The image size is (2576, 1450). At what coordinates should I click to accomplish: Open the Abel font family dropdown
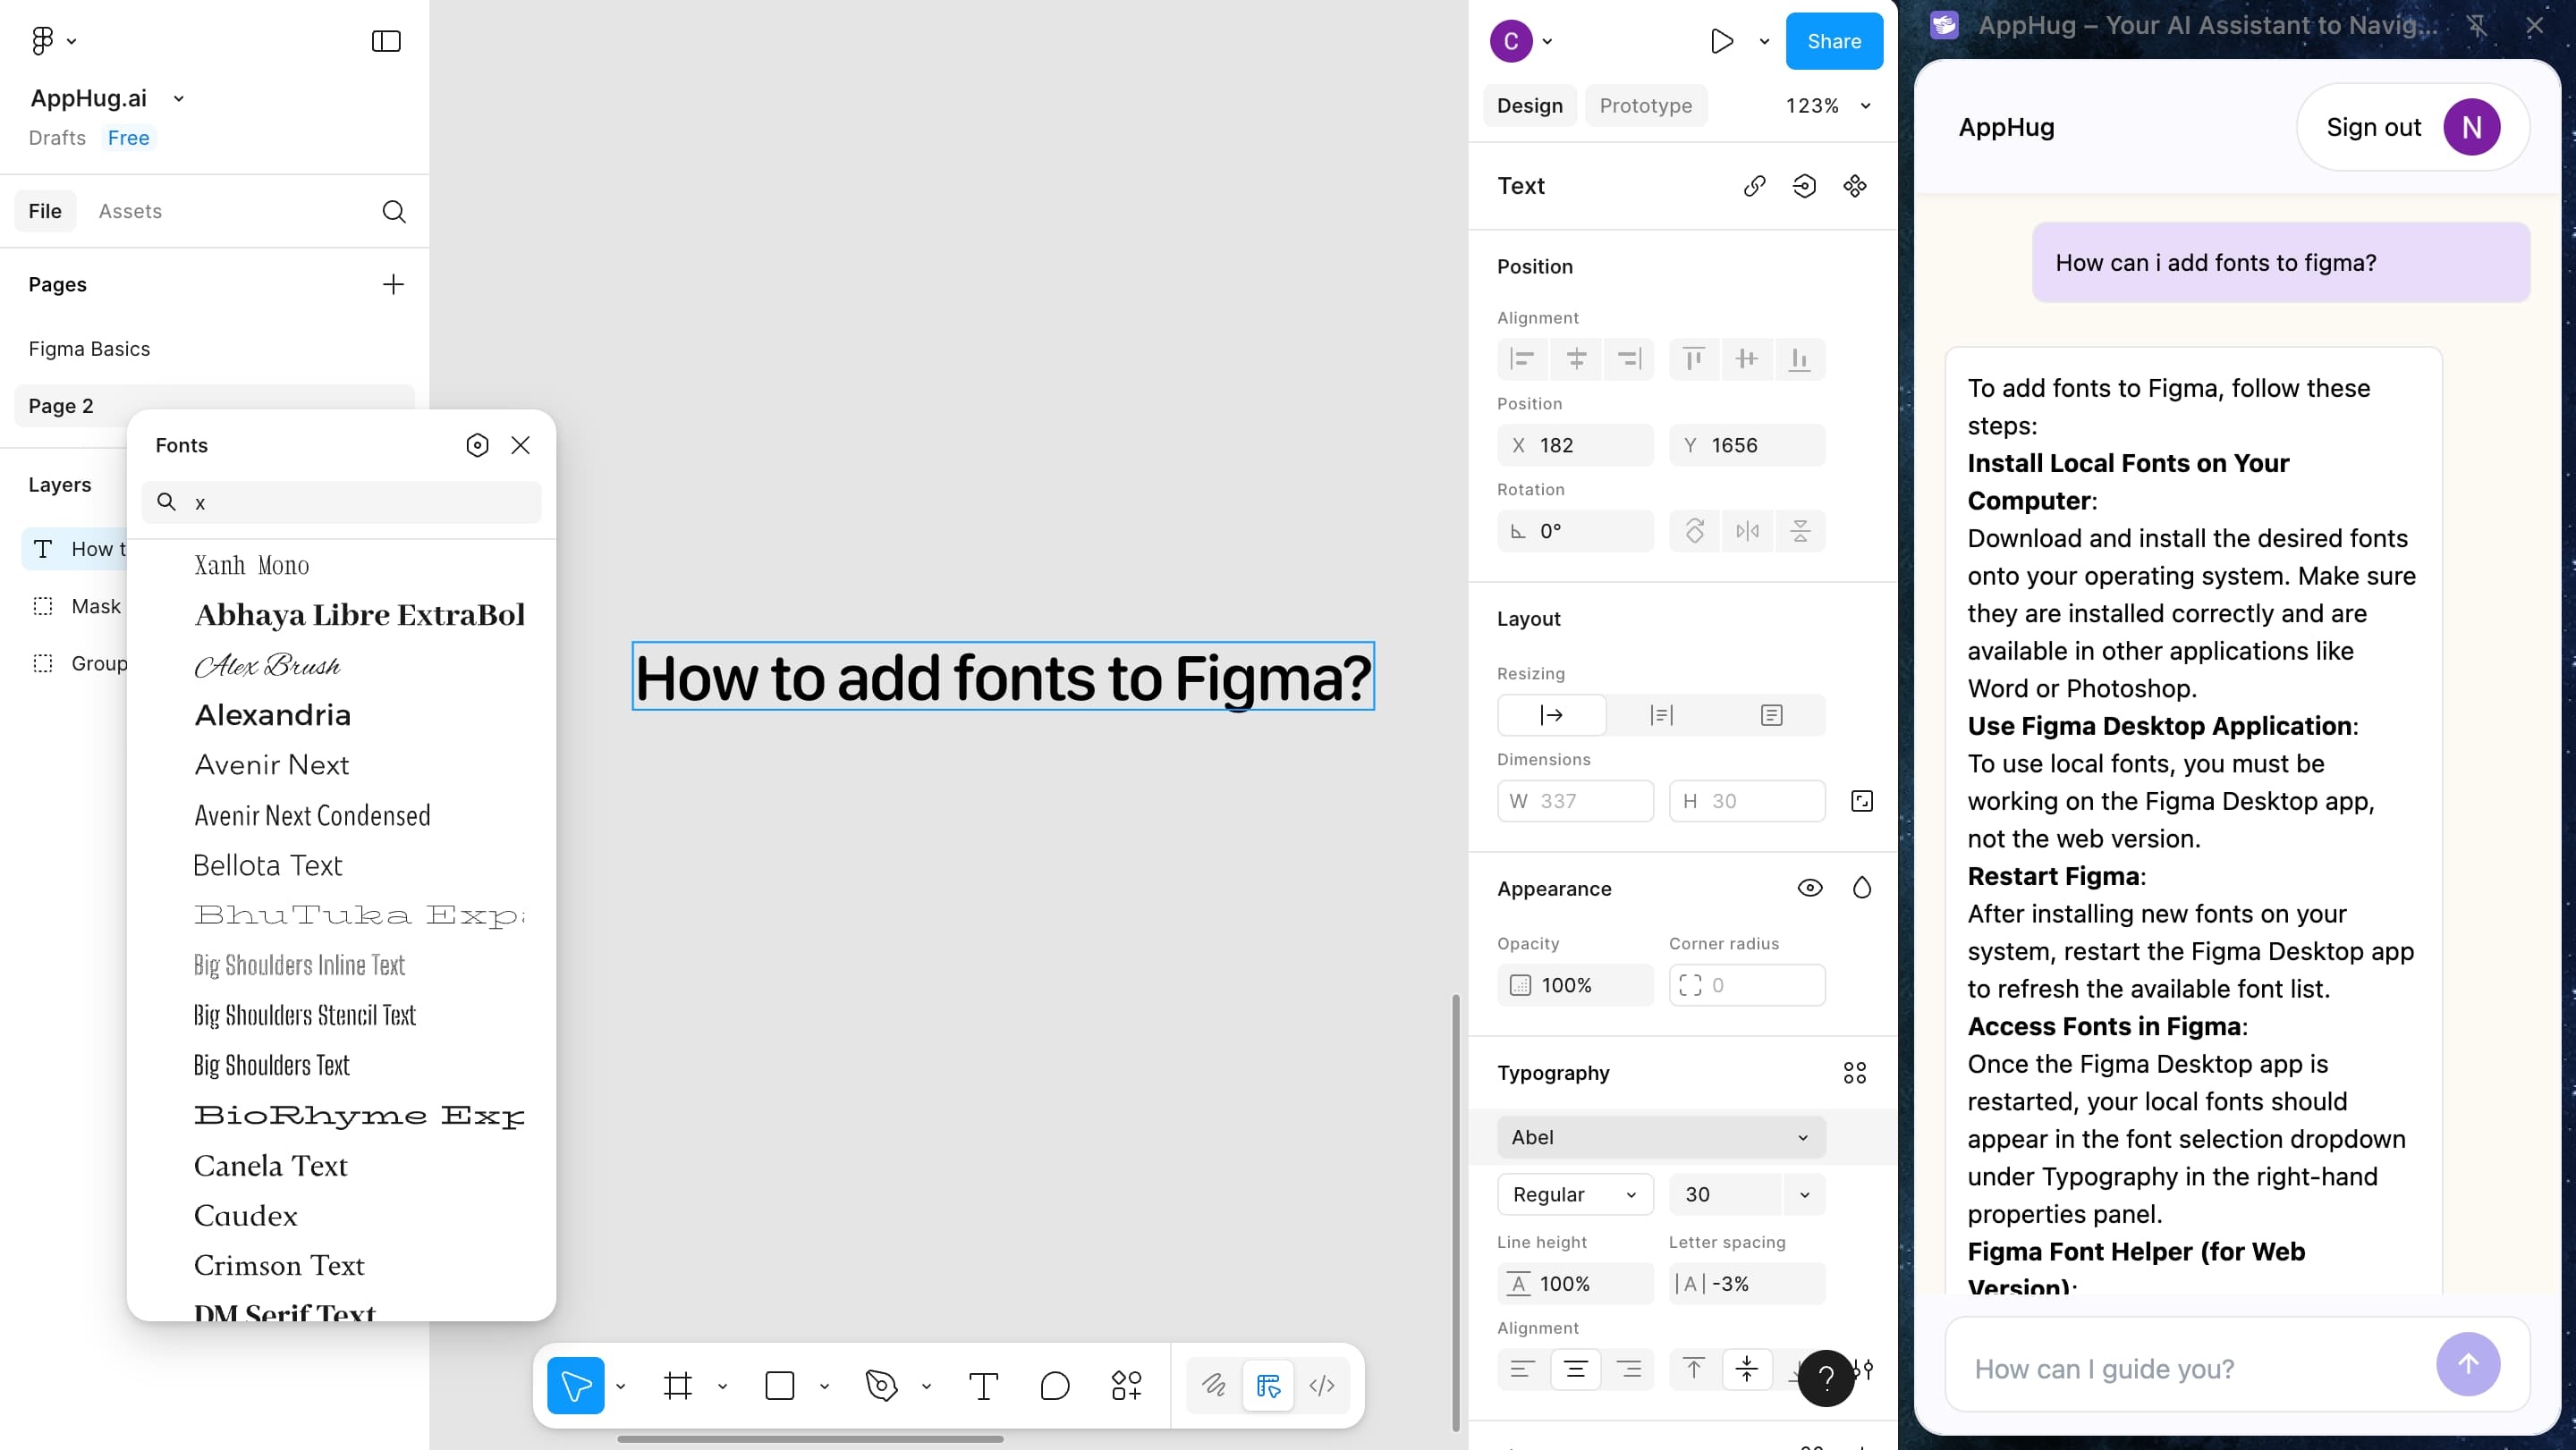pyautogui.click(x=1661, y=1137)
